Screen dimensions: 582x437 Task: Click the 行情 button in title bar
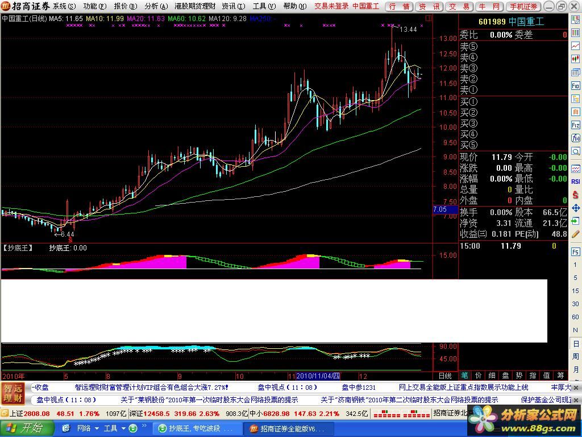coord(400,6)
